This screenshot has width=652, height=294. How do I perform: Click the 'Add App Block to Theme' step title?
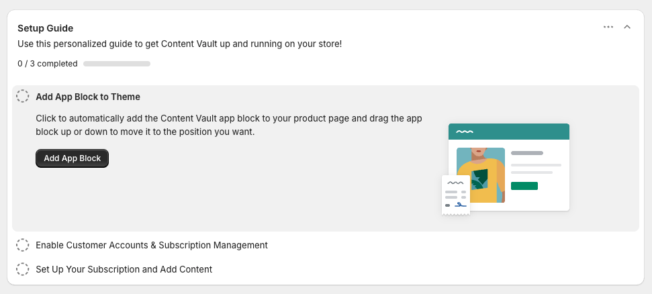88,97
